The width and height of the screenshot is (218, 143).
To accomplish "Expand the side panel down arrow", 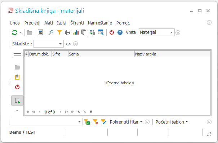I will click(17, 111).
